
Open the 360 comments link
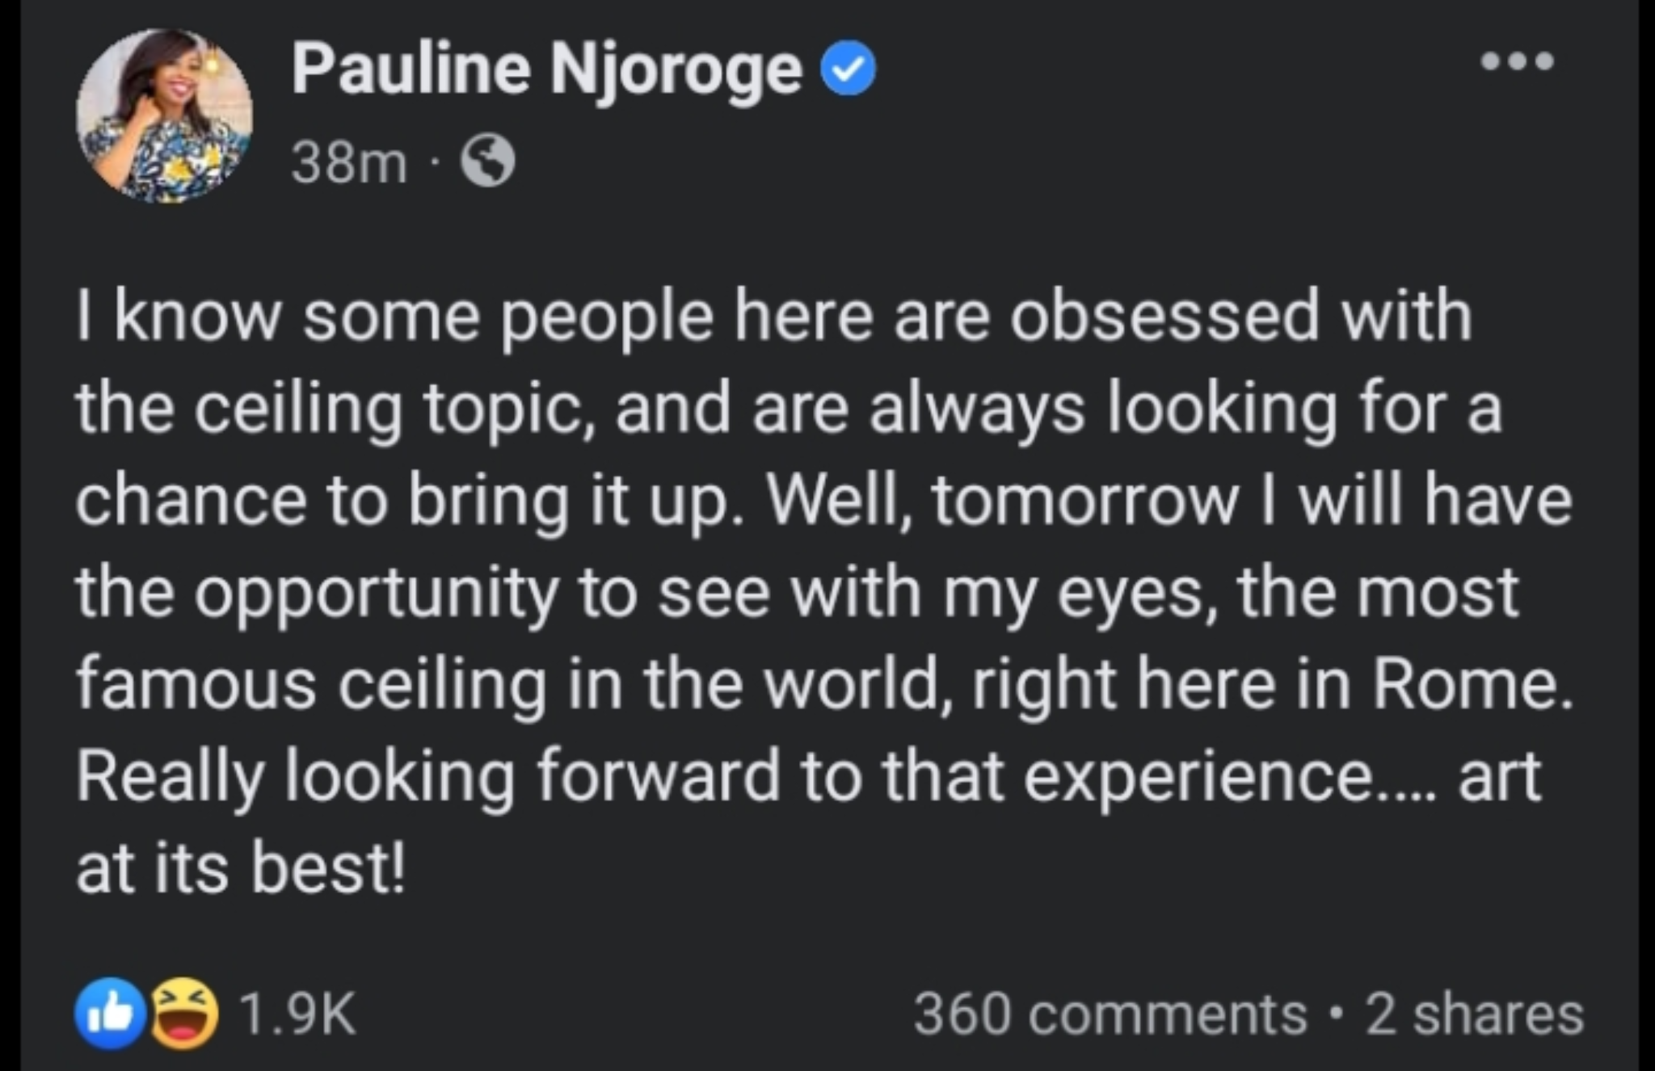(x=1110, y=1014)
